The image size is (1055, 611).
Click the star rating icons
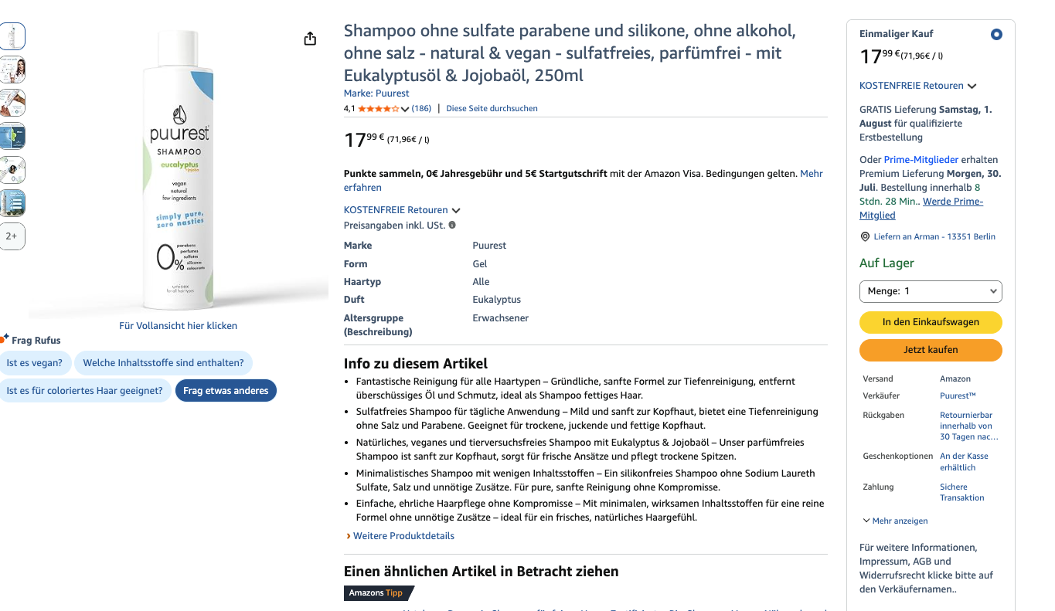tap(378, 109)
